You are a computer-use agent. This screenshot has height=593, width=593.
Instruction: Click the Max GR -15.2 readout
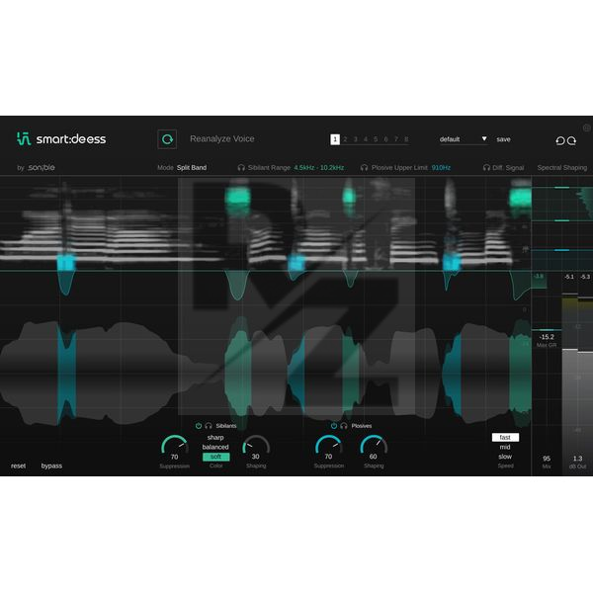(547, 337)
